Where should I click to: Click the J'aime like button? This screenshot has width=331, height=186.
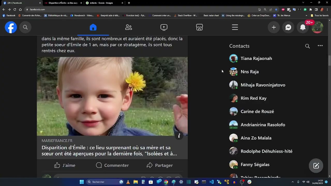65,165
